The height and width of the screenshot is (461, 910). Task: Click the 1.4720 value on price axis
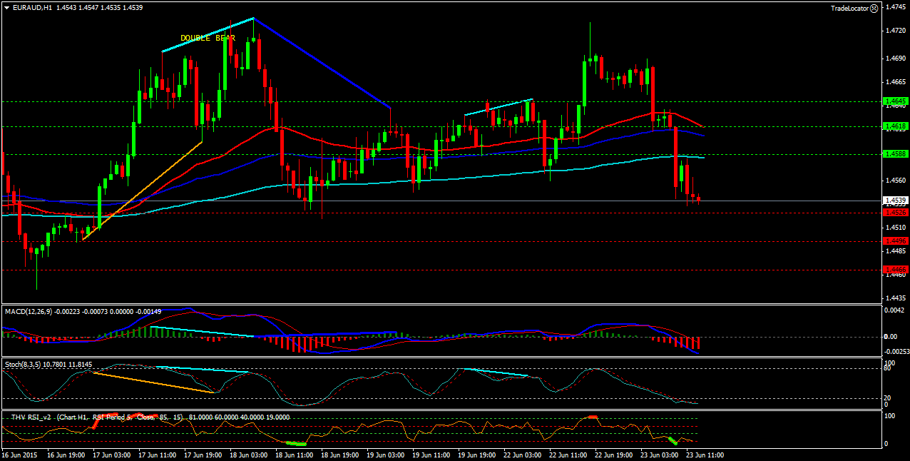[896, 31]
